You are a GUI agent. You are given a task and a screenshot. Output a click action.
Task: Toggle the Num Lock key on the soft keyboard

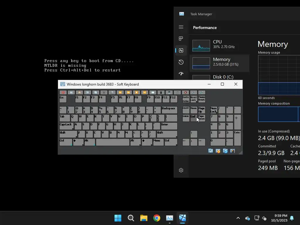tap(214, 110)
